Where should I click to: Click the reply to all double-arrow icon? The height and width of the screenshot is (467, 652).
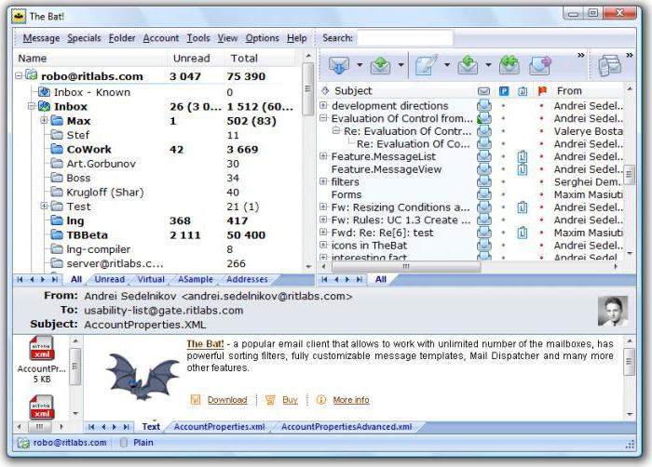(x=509, y=65)
